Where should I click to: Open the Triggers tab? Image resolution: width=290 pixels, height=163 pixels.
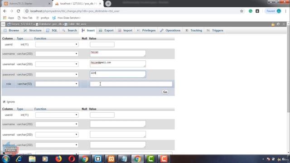215,30
